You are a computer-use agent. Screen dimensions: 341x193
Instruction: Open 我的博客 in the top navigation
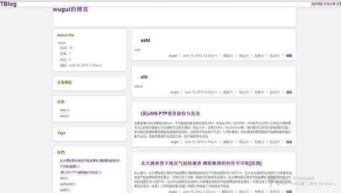[x=317, y=4]
